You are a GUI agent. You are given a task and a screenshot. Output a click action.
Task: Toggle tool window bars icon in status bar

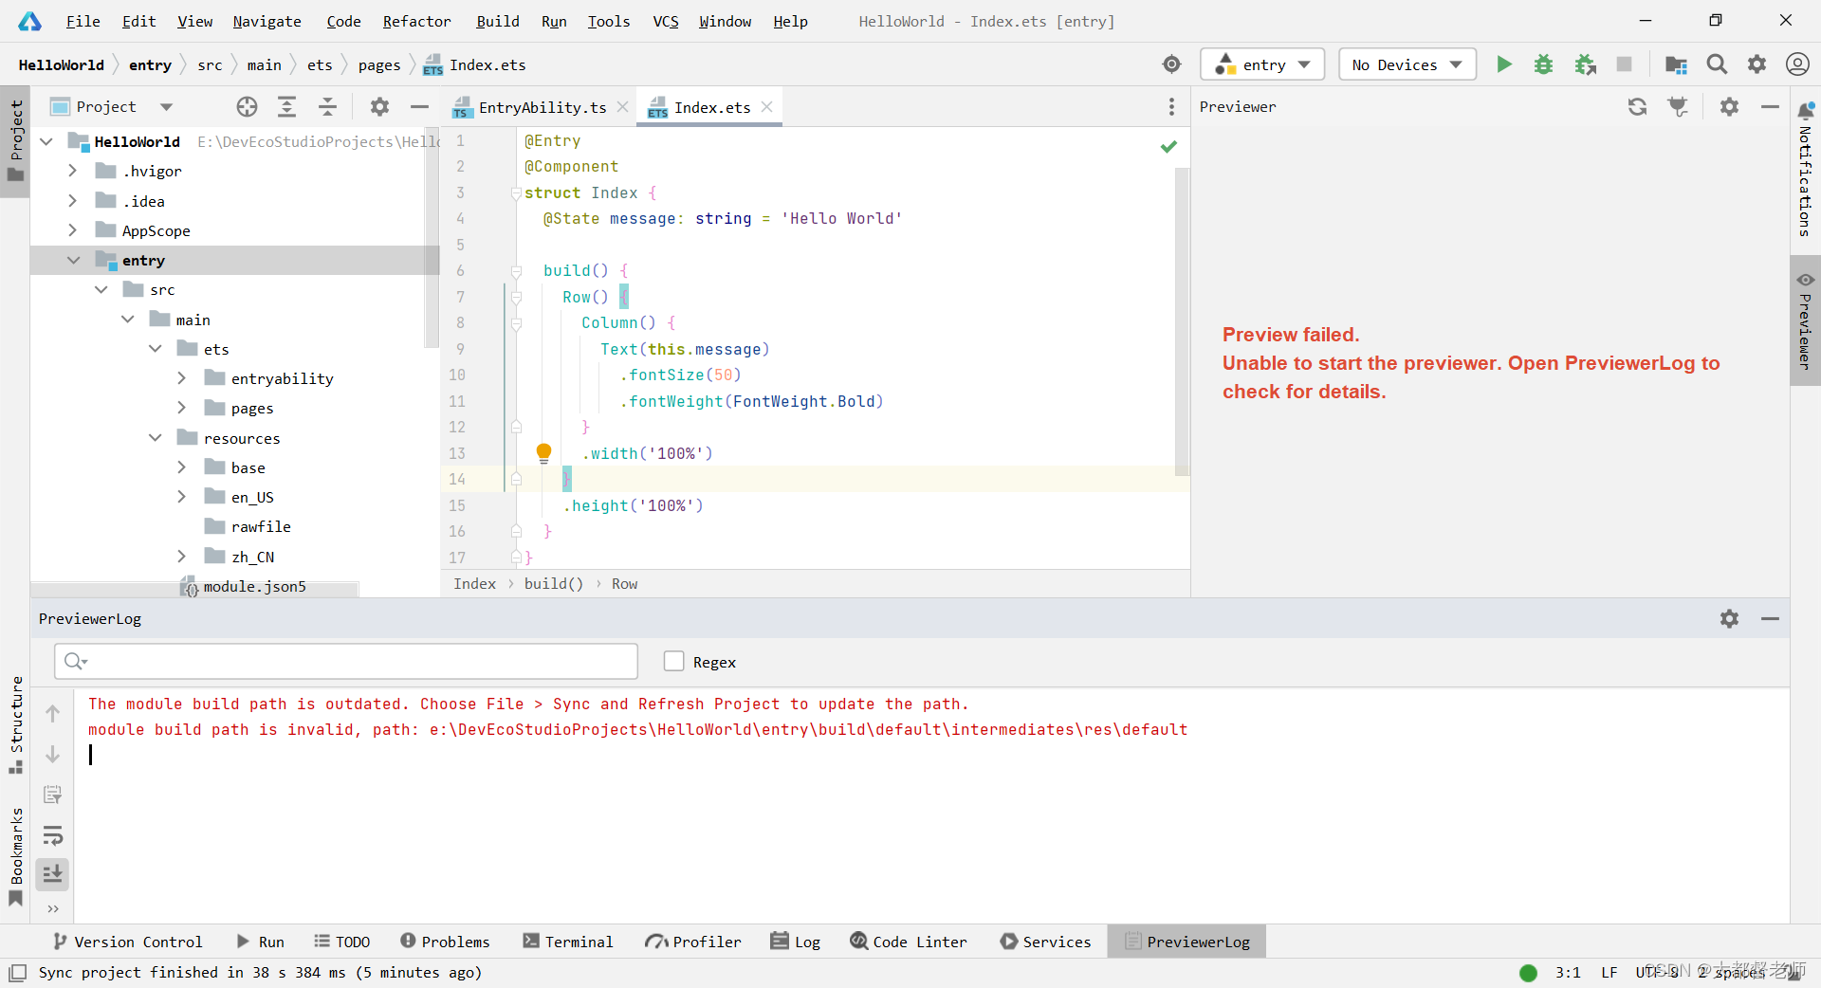click(x=17, y=973)
